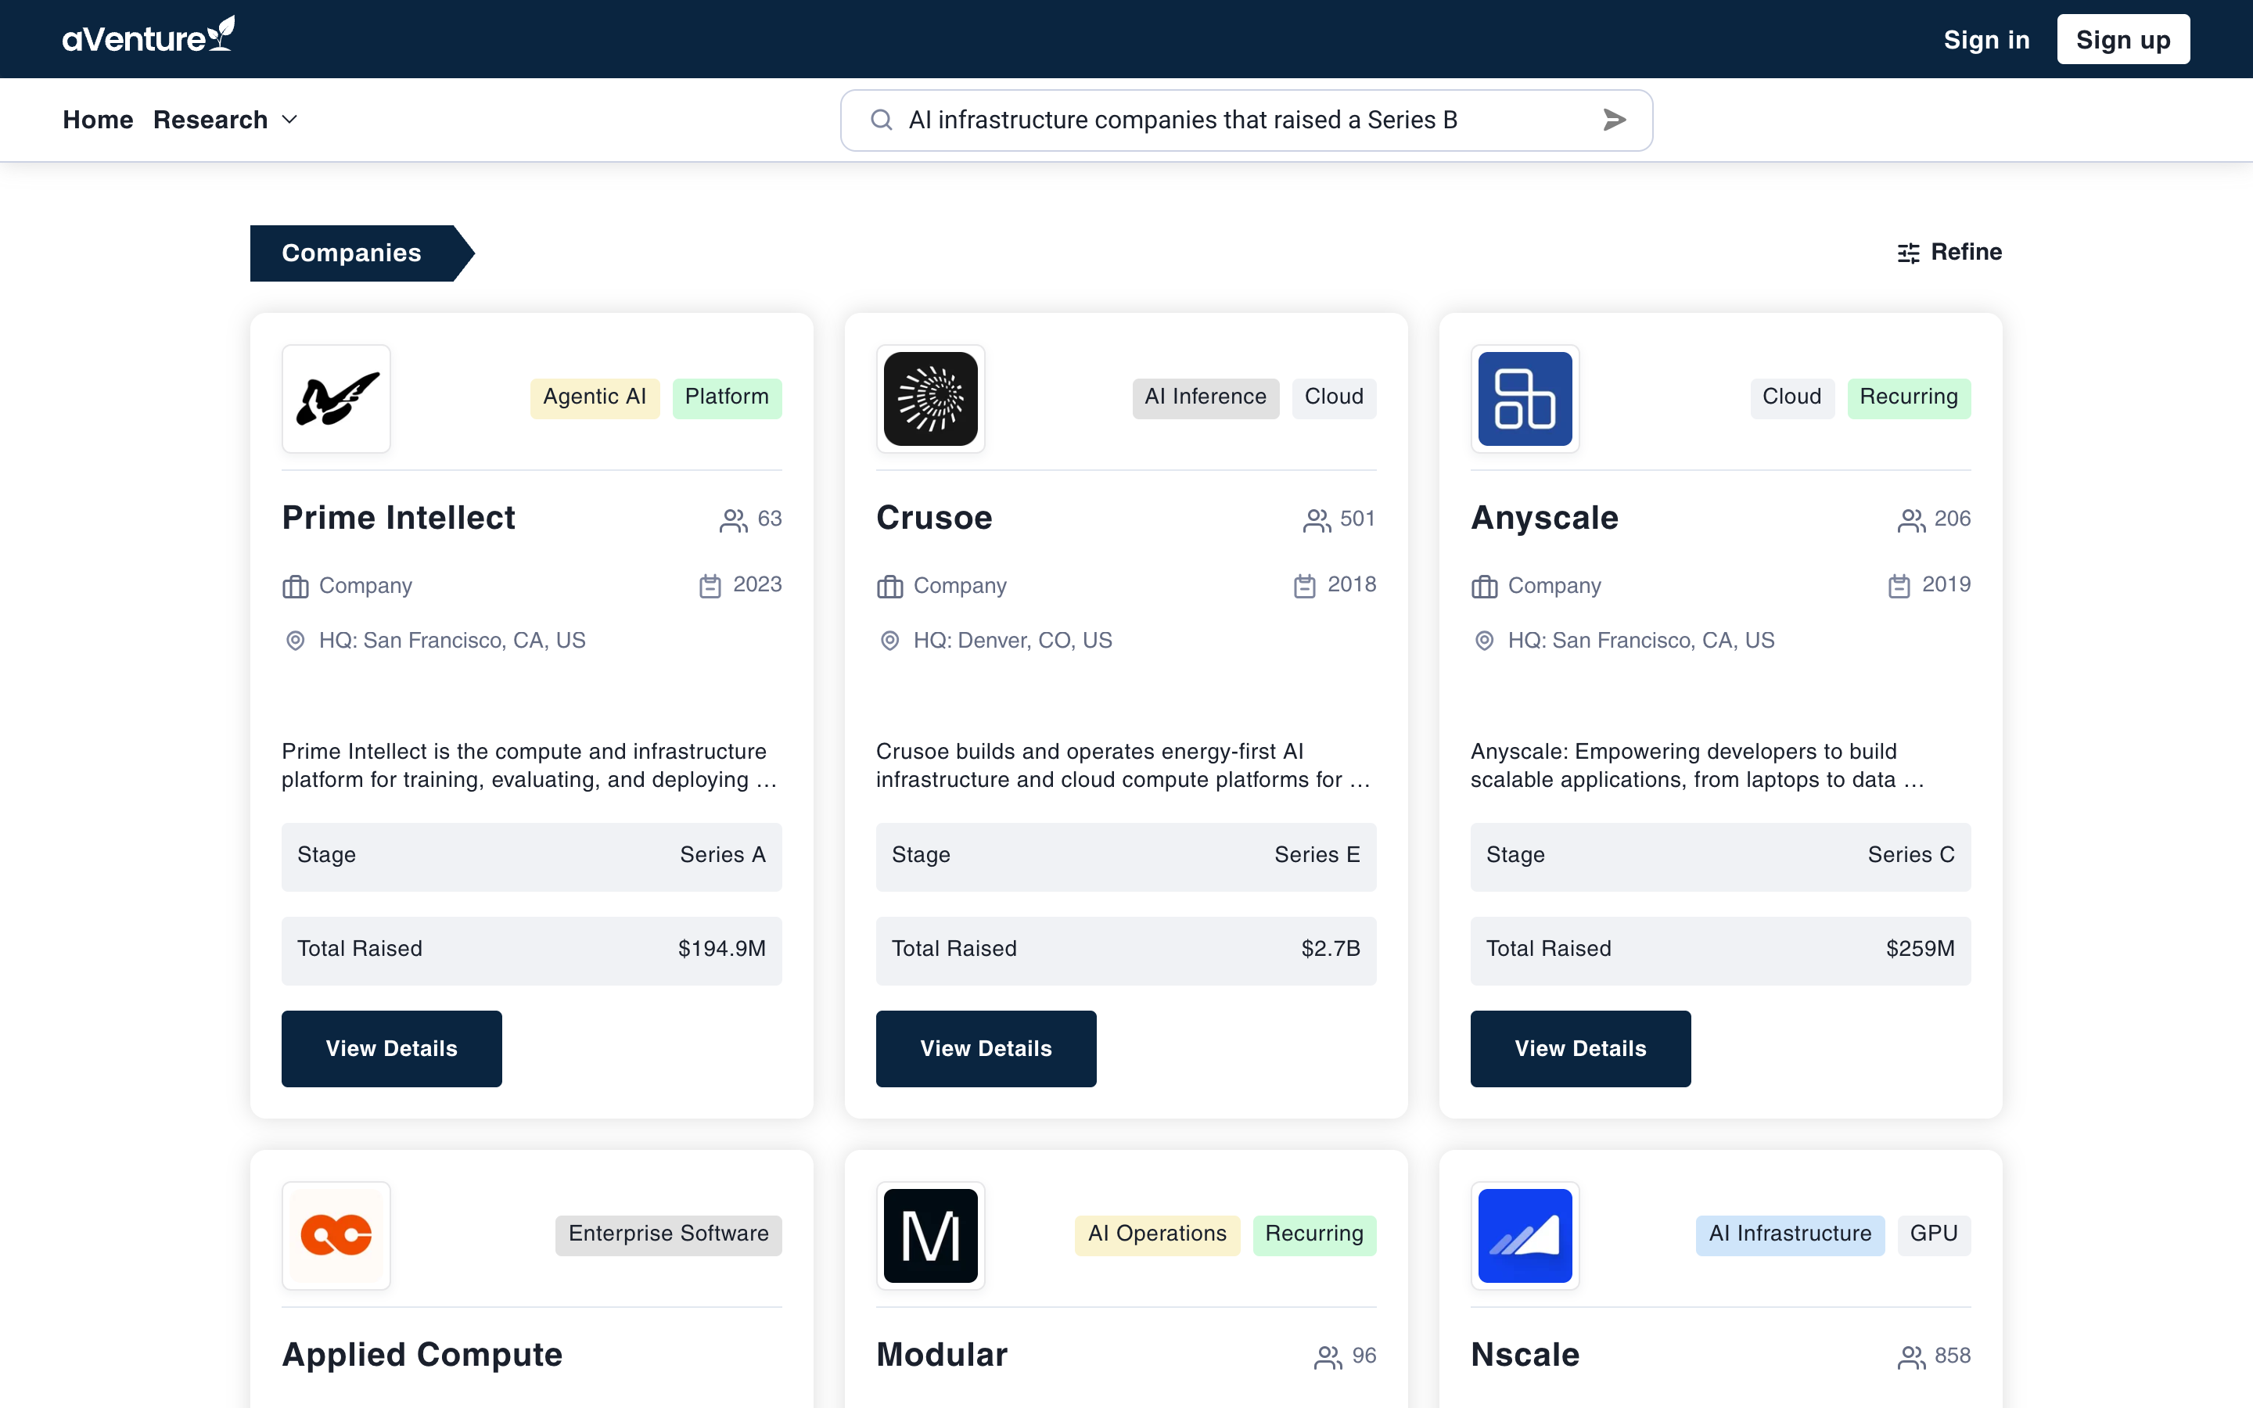Click the Series C stage value
Image resolution: width=2253 pixels, height=1408 pixels.
coord(1911,855)
